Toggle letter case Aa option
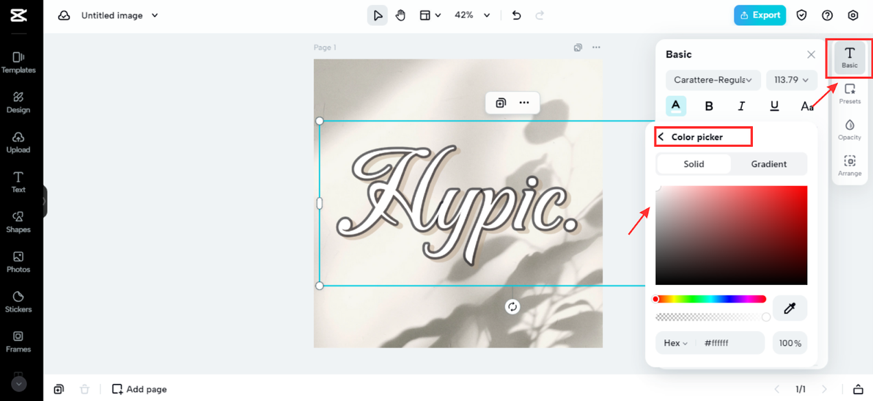Viewport: 873px width, 401px height. click(807, 106)
